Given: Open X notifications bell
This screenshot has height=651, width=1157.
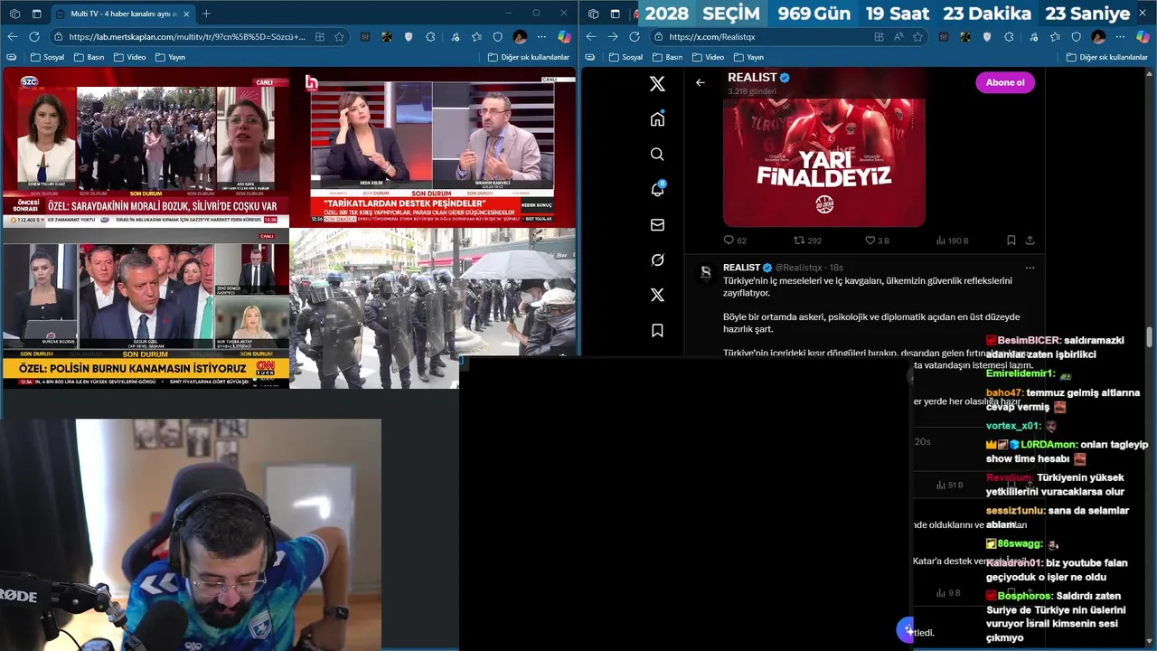Looking at the screenshot, I should (x=657, y=189).
